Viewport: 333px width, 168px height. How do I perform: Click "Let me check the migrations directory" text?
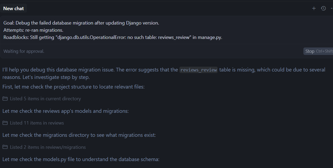tap(79, 135)
